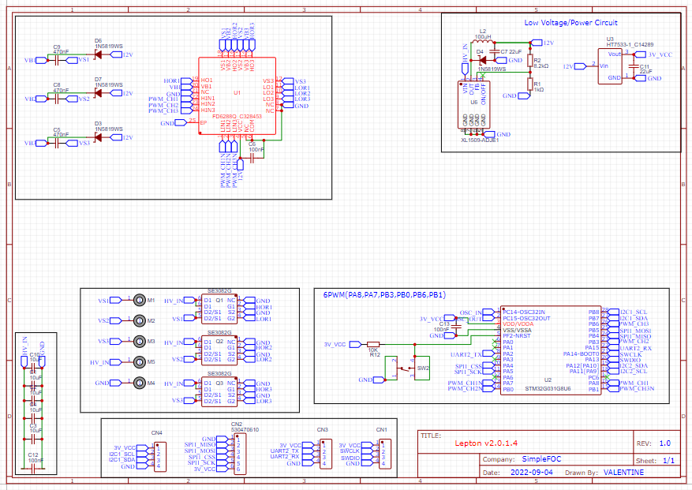
Task: Click motor pad M3
Action: (140, 341)
